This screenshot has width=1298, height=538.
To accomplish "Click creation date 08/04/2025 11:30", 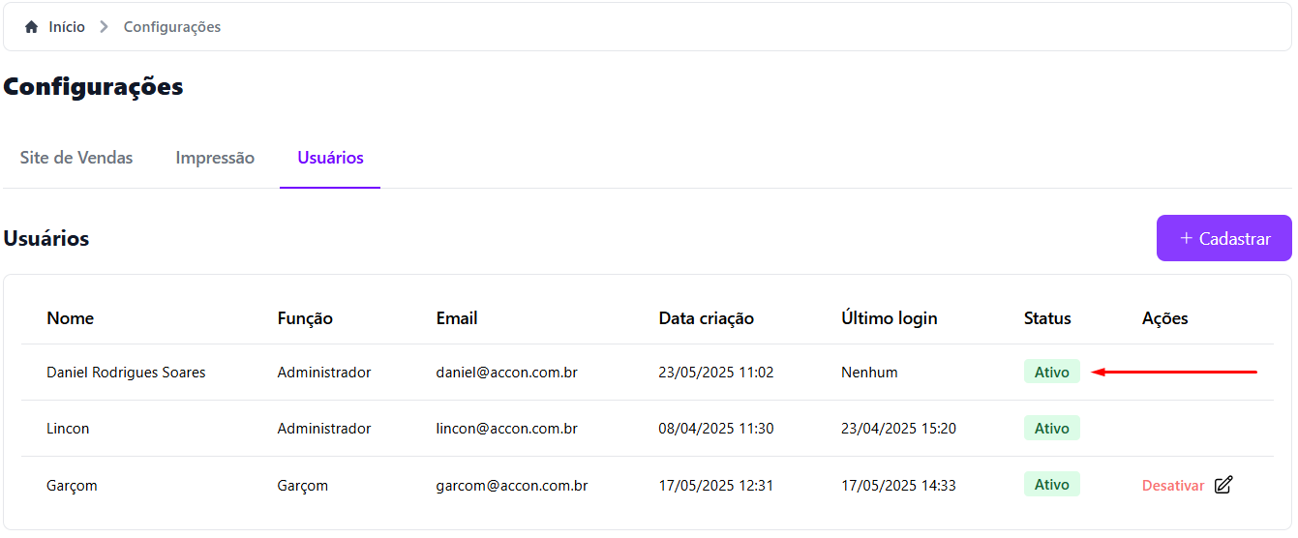I will tap(716, 429).
